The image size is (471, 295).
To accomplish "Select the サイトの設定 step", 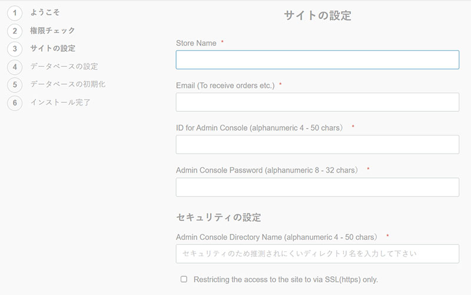I will coord(52,48).
